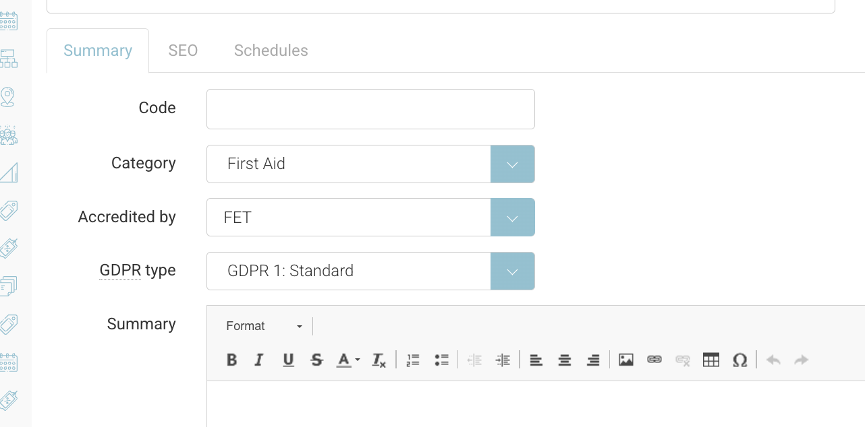Open the special character picker
Image resolution: width=865 pixels, height=427 pixels.
point(740,360)
